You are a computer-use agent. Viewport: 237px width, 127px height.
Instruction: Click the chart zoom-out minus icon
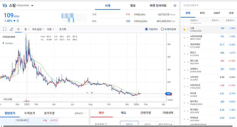87,93
